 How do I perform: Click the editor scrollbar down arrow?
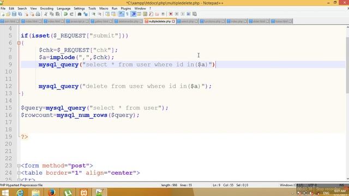coord(347,179)
